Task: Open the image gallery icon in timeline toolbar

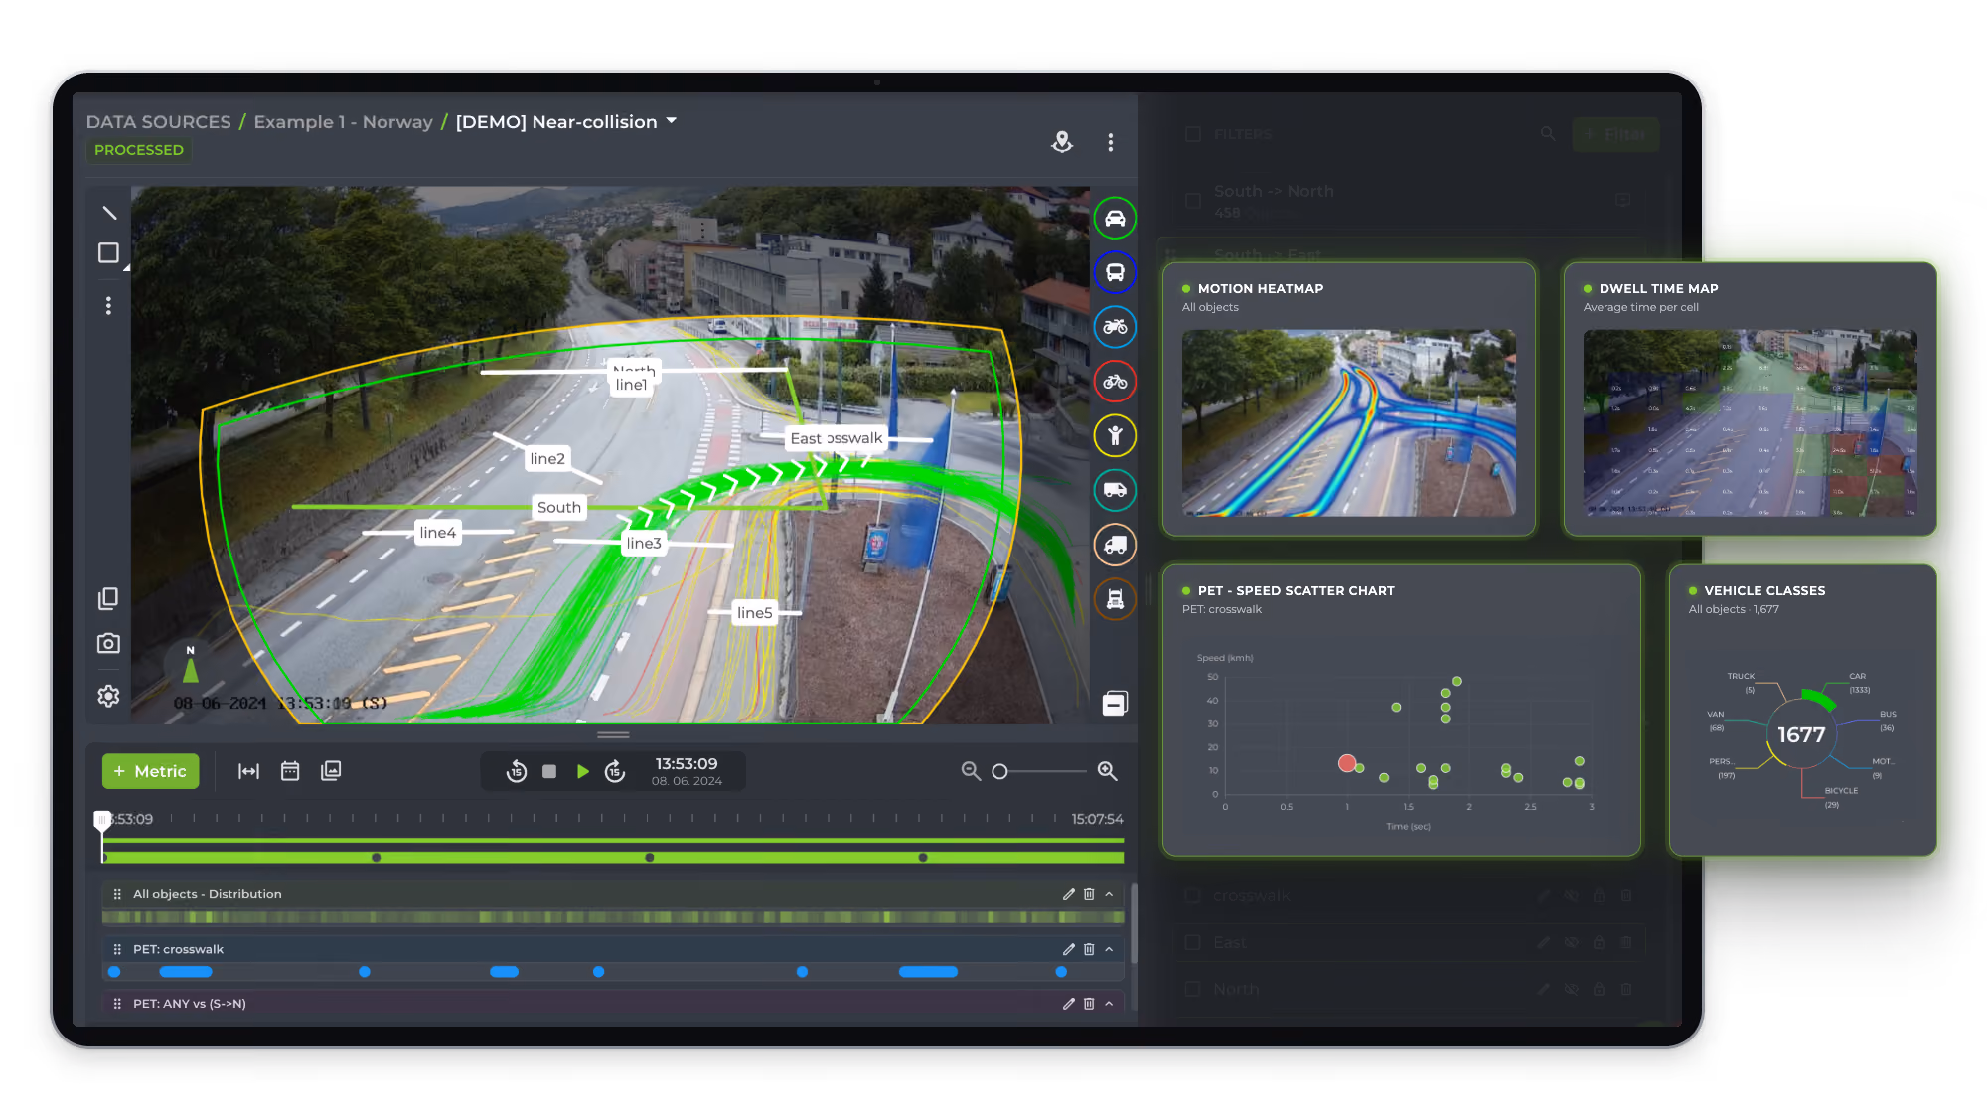Action: point(331,771)
